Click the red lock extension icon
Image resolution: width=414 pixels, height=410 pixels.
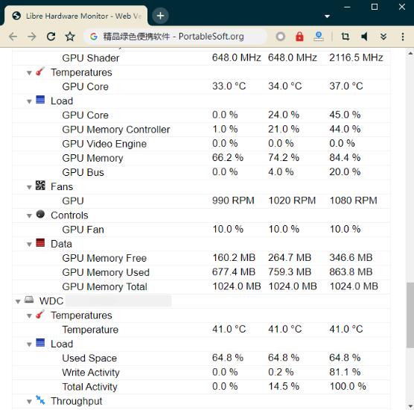pyautogui.click(x=299, y=37)
